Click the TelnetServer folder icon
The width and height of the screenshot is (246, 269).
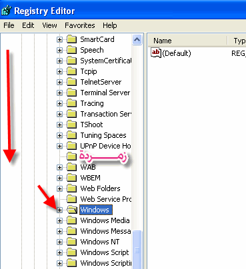71,82
